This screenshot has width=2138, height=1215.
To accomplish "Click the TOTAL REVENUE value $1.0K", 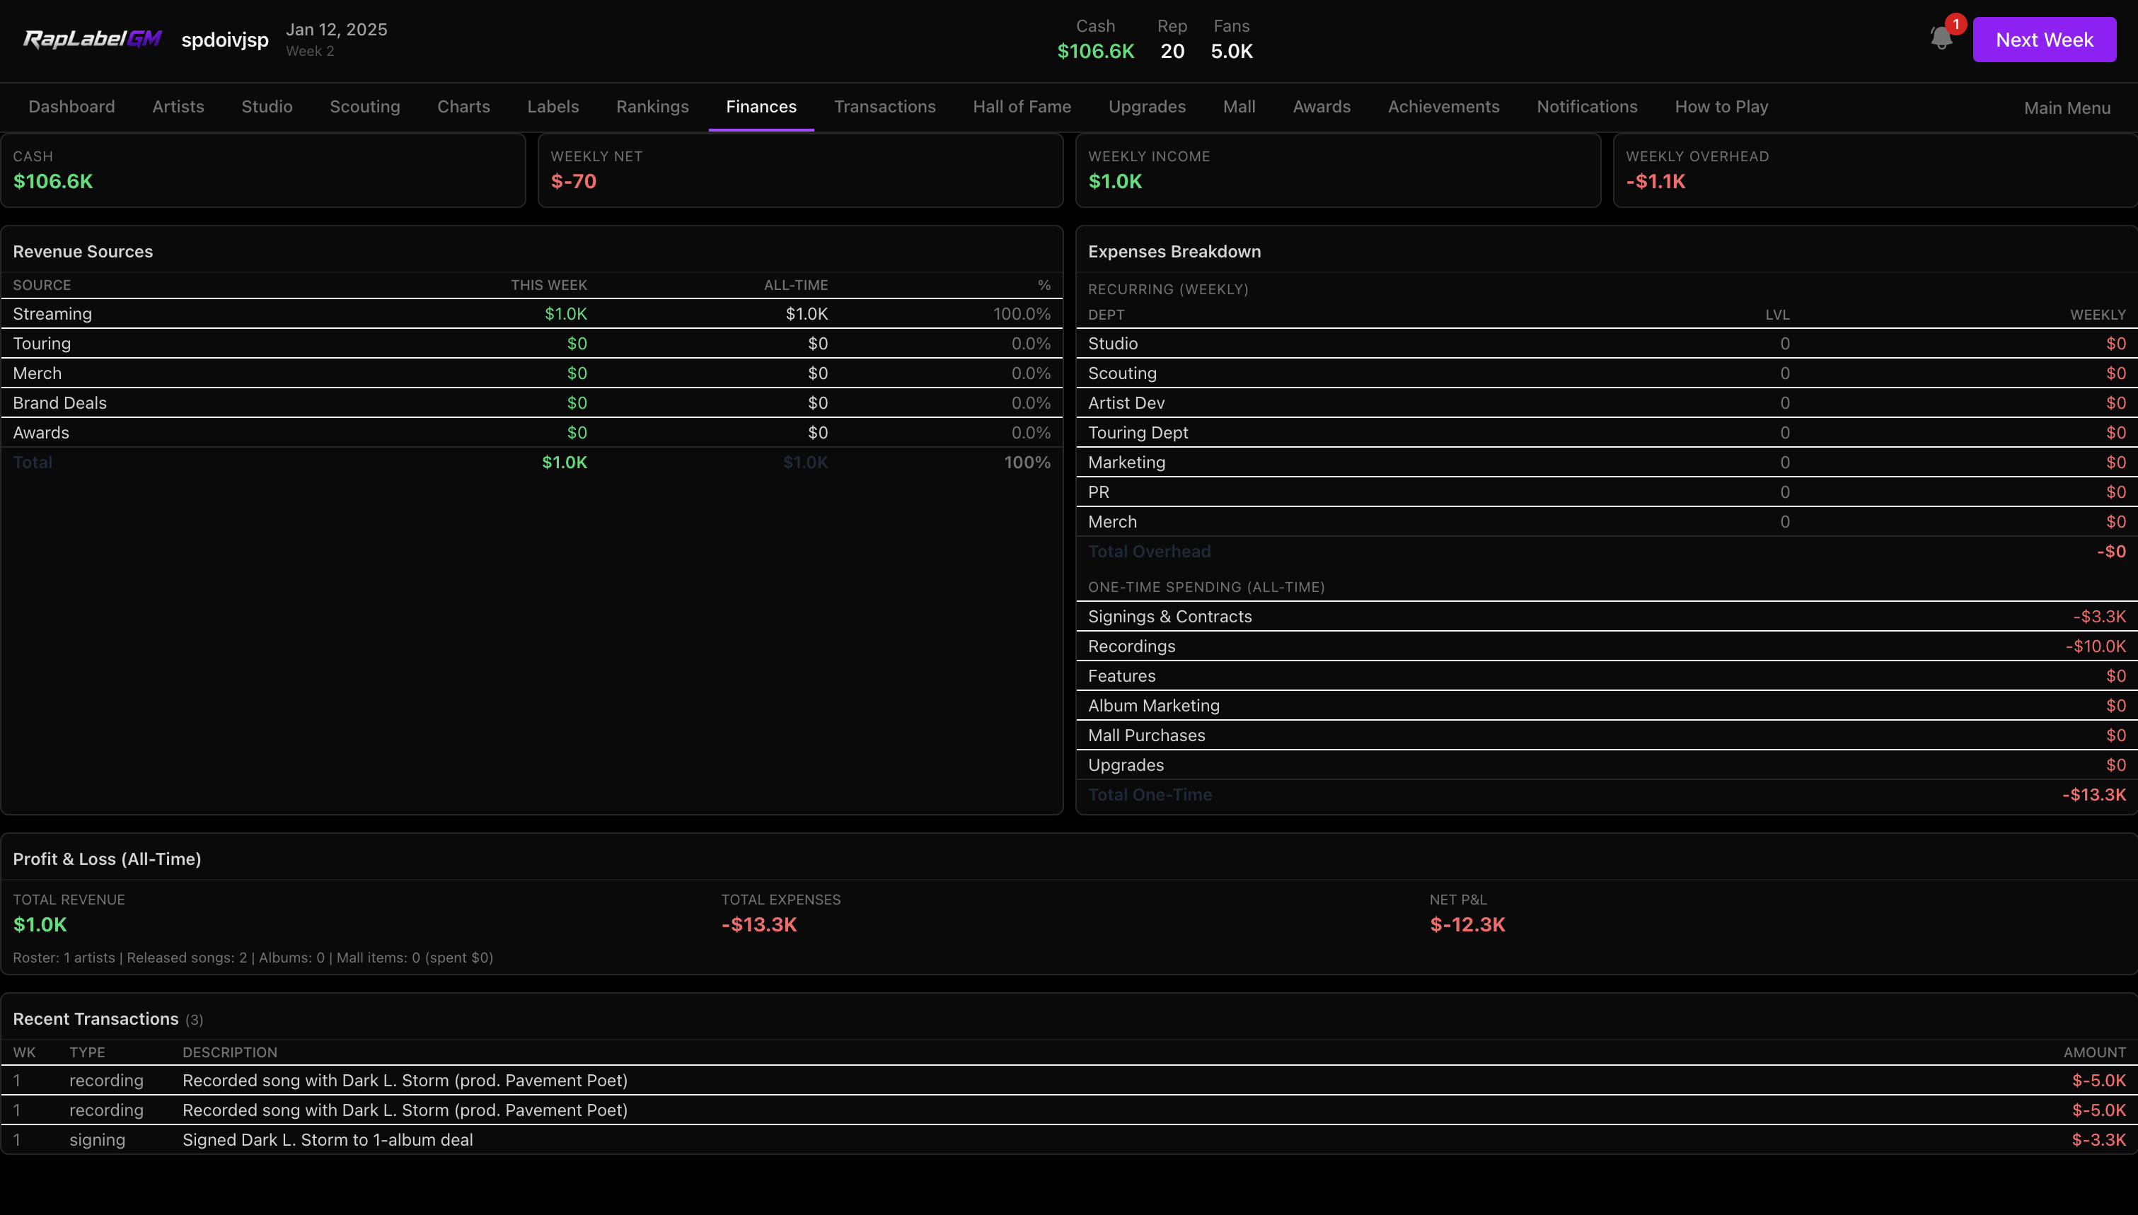I will pyautogui.click(x=40, y=924).
